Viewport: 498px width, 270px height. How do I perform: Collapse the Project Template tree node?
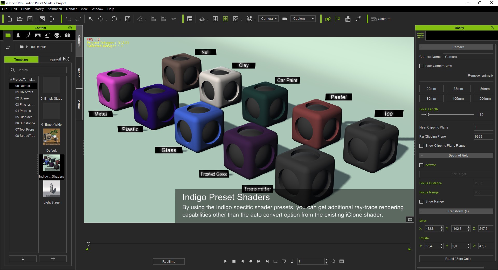click(x=11, y=80)
